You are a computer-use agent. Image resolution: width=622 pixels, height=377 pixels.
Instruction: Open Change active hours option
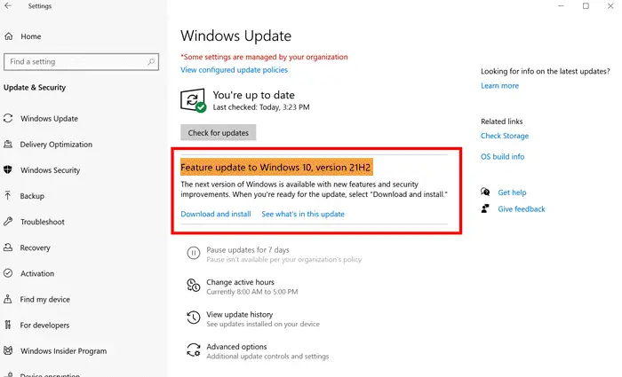[240, 282]
